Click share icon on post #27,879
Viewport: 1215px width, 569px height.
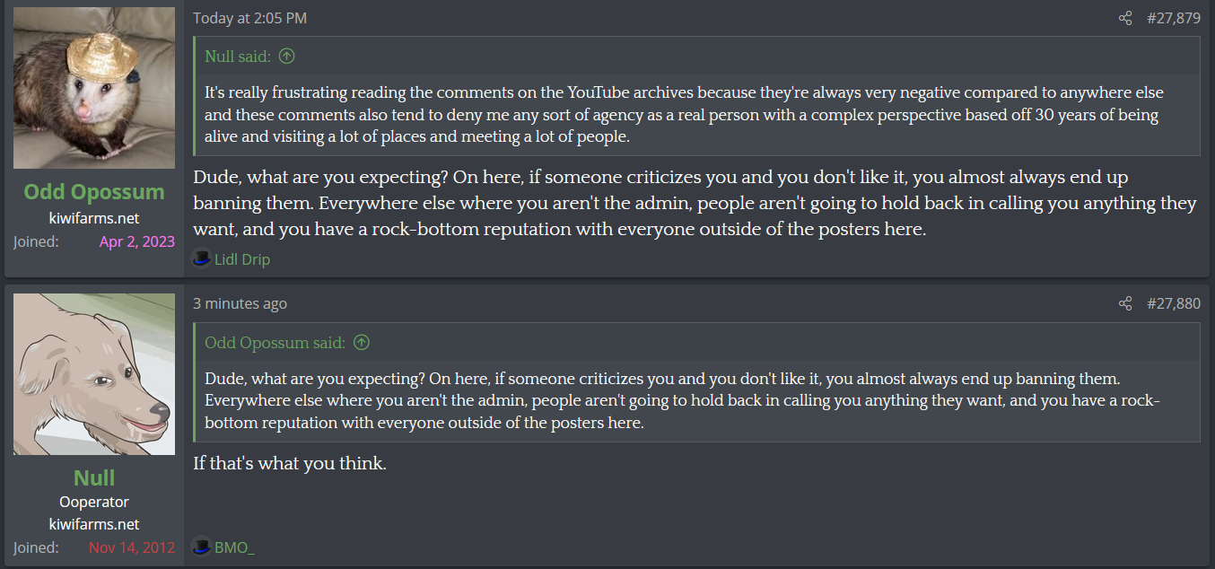click(x=1125, y=18)
